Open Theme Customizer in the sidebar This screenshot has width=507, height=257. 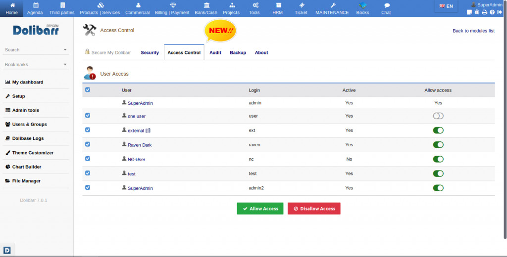(33, 153)
